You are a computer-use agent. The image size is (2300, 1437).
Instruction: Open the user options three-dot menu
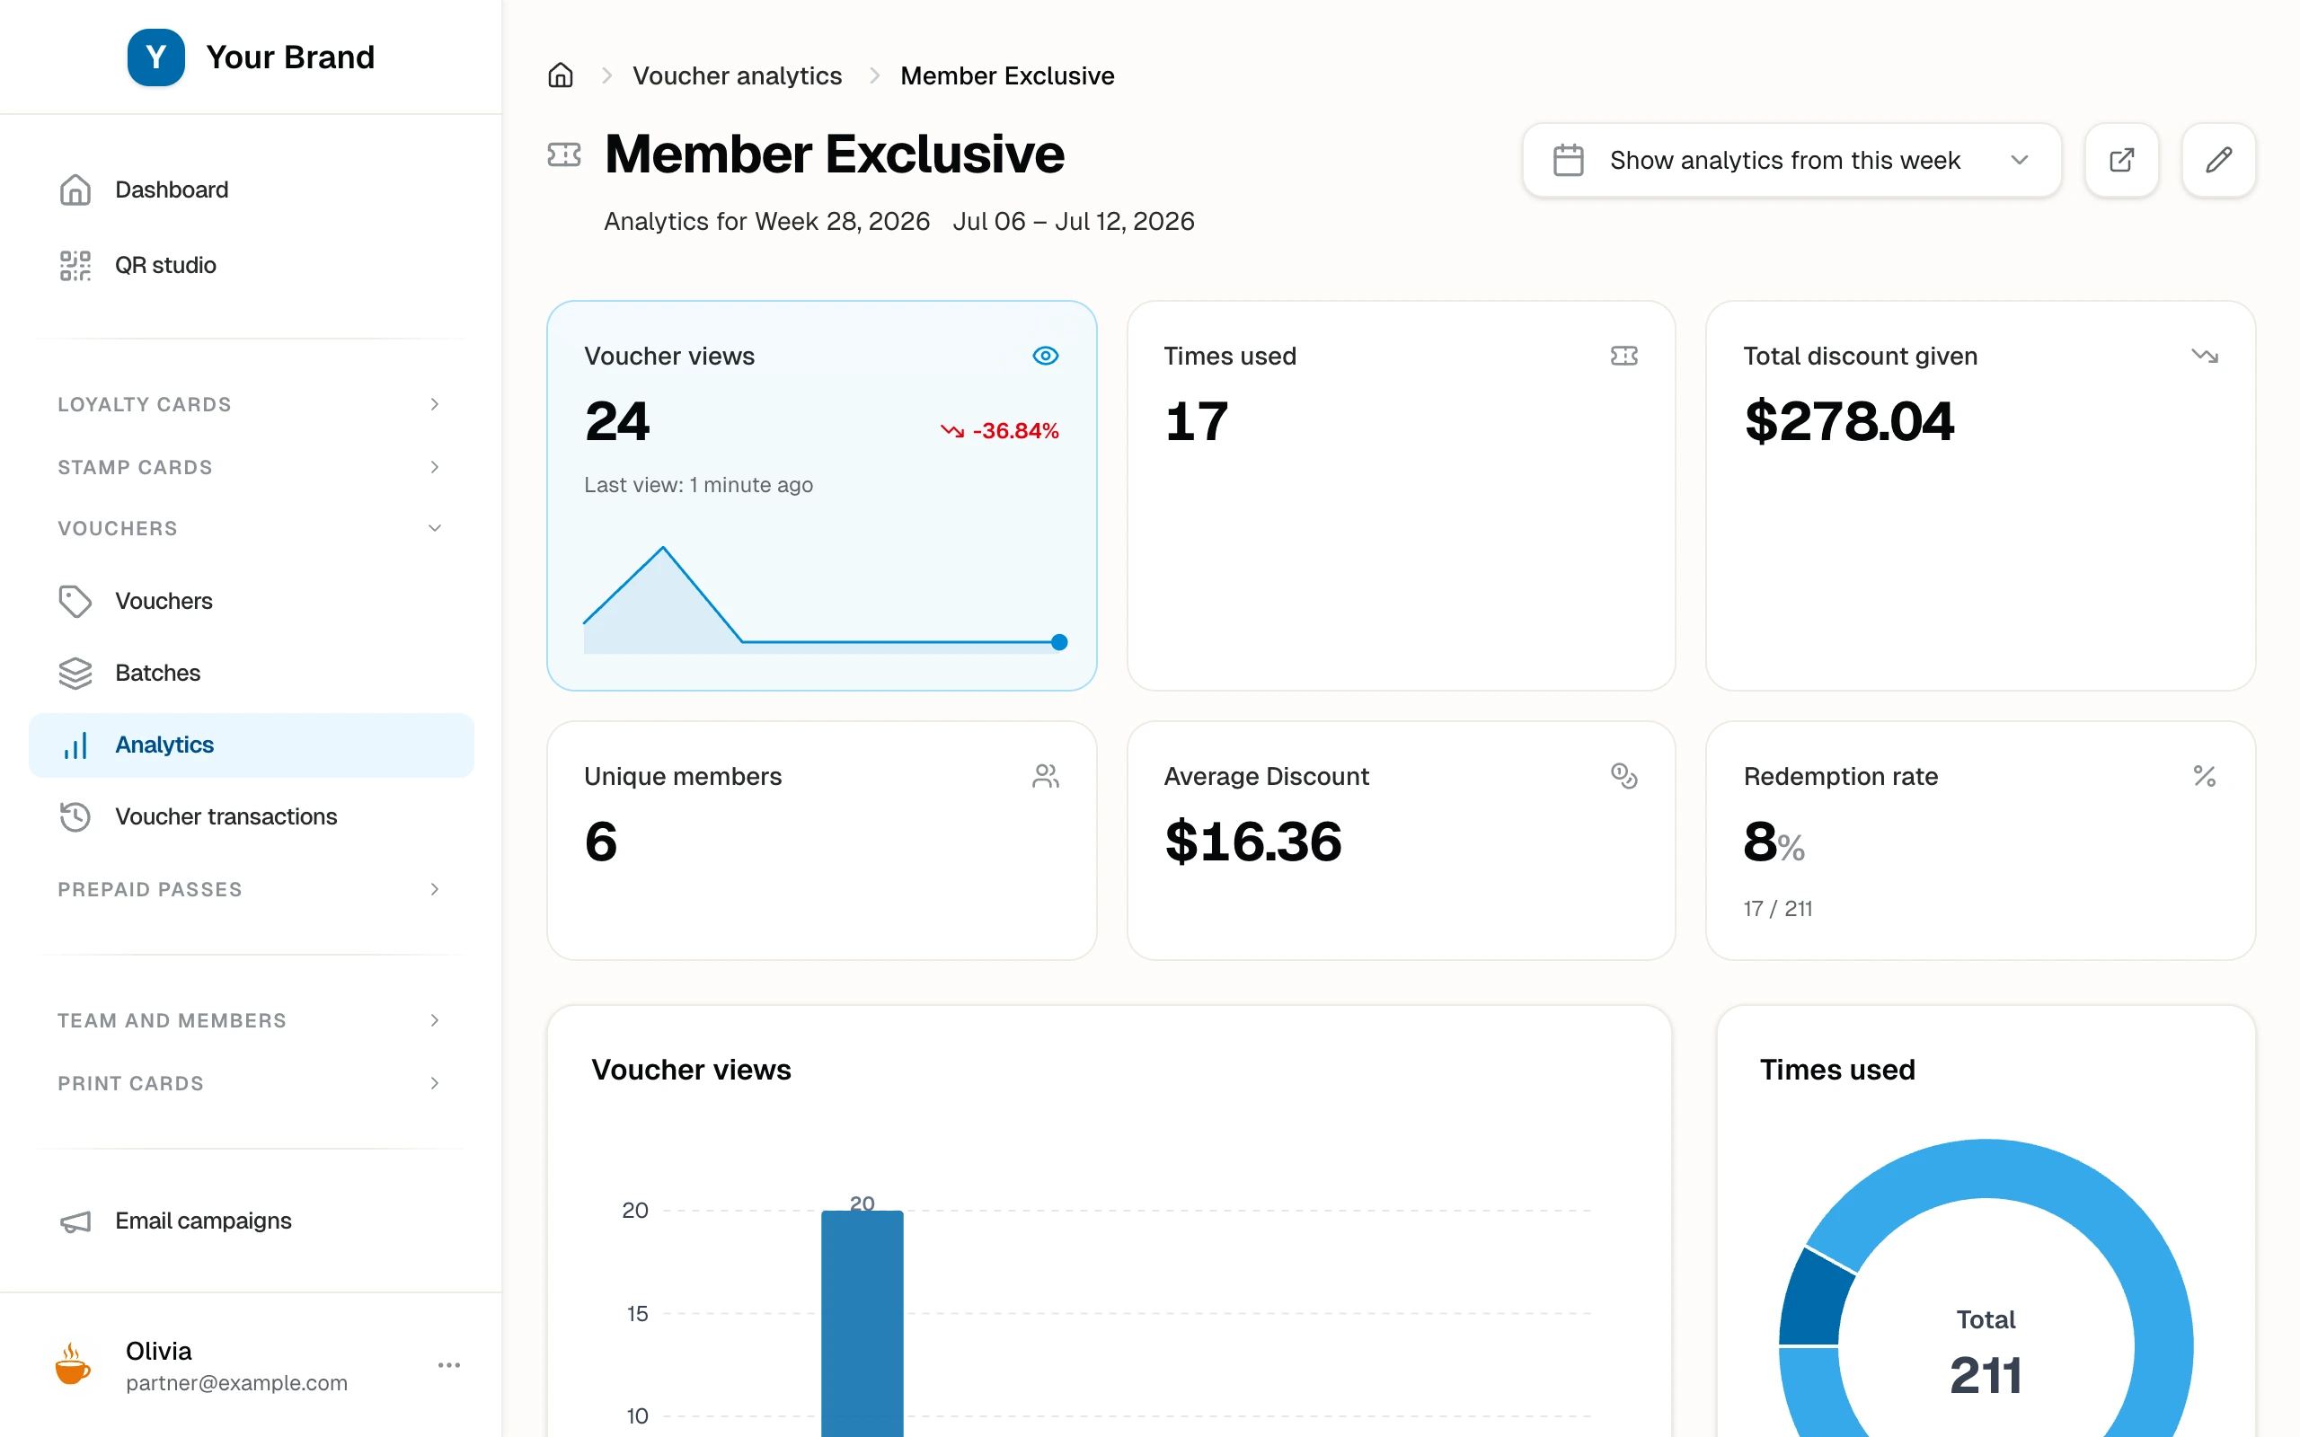pos(448,1366)
